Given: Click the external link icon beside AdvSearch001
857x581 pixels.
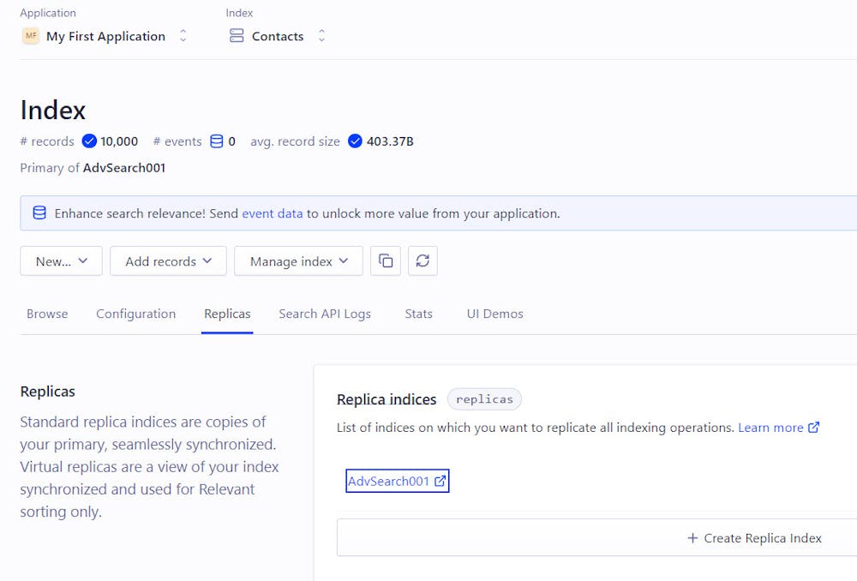Looking at the screenshot, I should coord(440,482).
